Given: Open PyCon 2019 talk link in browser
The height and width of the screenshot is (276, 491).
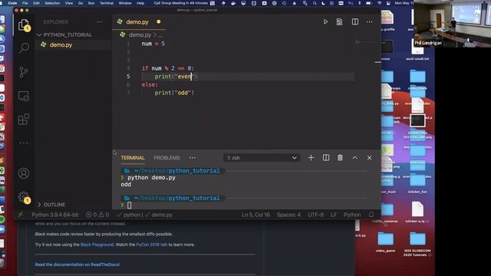Looking at the screenshot, I should tap(152, 245).
